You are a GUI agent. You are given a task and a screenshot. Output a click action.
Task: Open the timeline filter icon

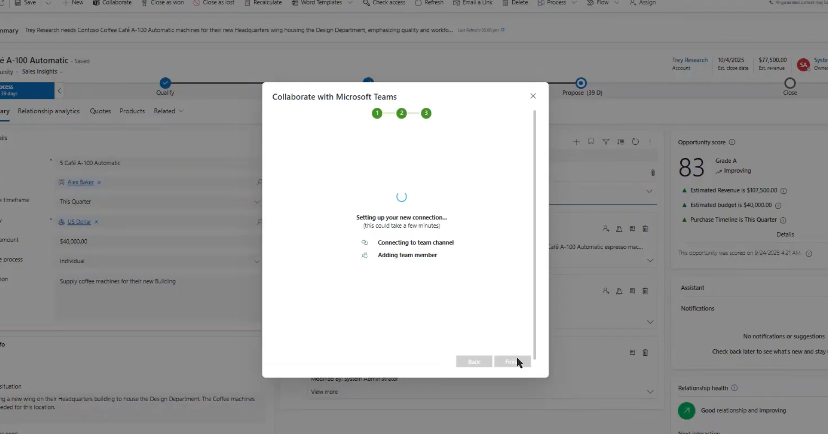coord(606,142)
